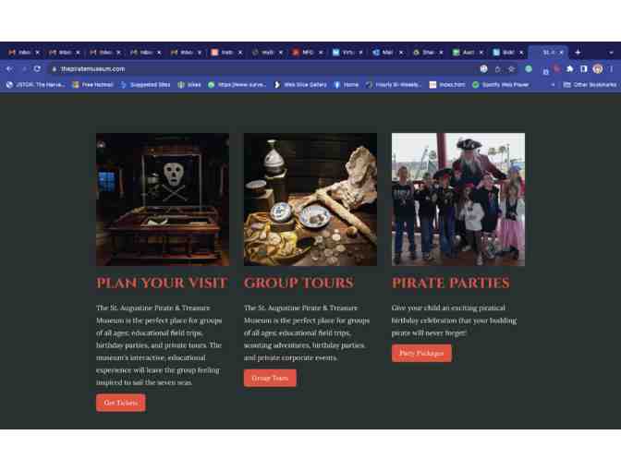Show more bookmarks via overflow chevron

[x=553, y=85]
